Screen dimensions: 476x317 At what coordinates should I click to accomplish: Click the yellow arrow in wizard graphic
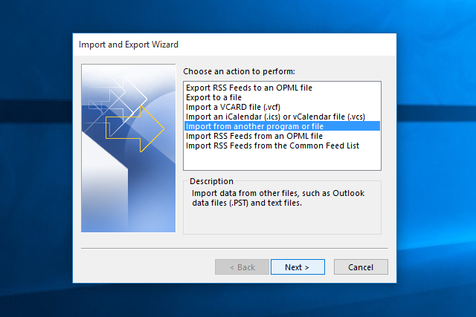click(x=135, y=128)
